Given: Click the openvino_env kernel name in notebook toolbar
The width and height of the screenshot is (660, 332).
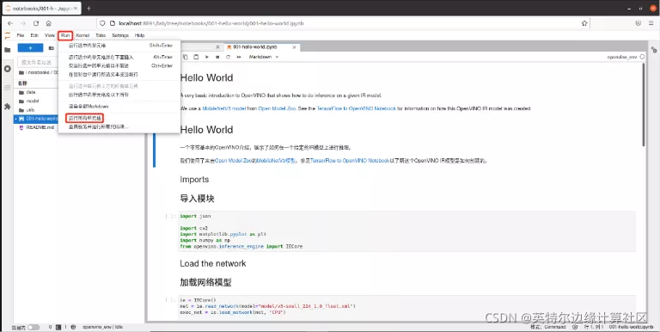Looking at the screenshot, I should 621,57.
